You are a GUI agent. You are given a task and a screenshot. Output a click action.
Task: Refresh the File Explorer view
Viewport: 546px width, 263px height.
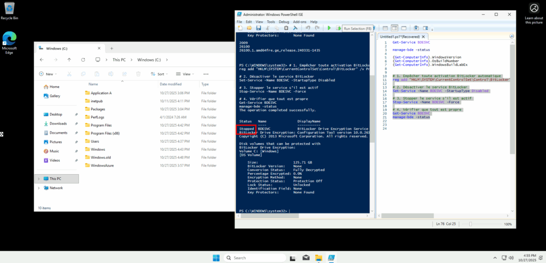point(83,60)
